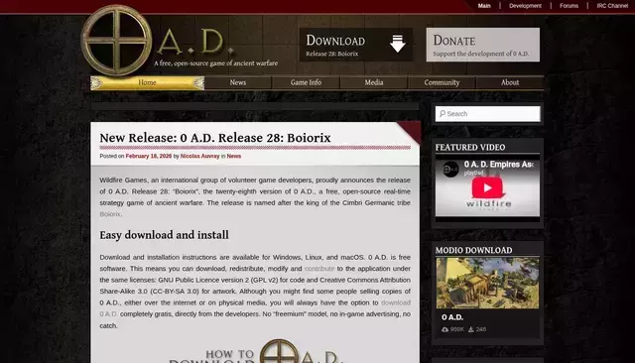This screenshot has height=363, width=635.
Task: Open the News category link in post meta
Action: (234, 156)
